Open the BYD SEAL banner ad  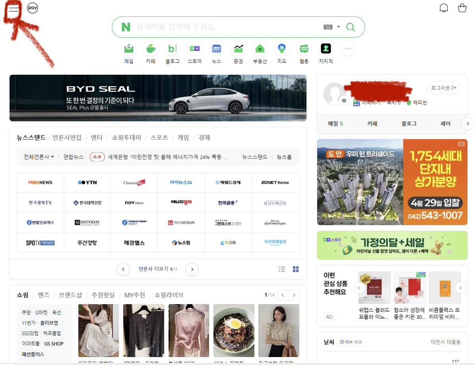[158, 98]
